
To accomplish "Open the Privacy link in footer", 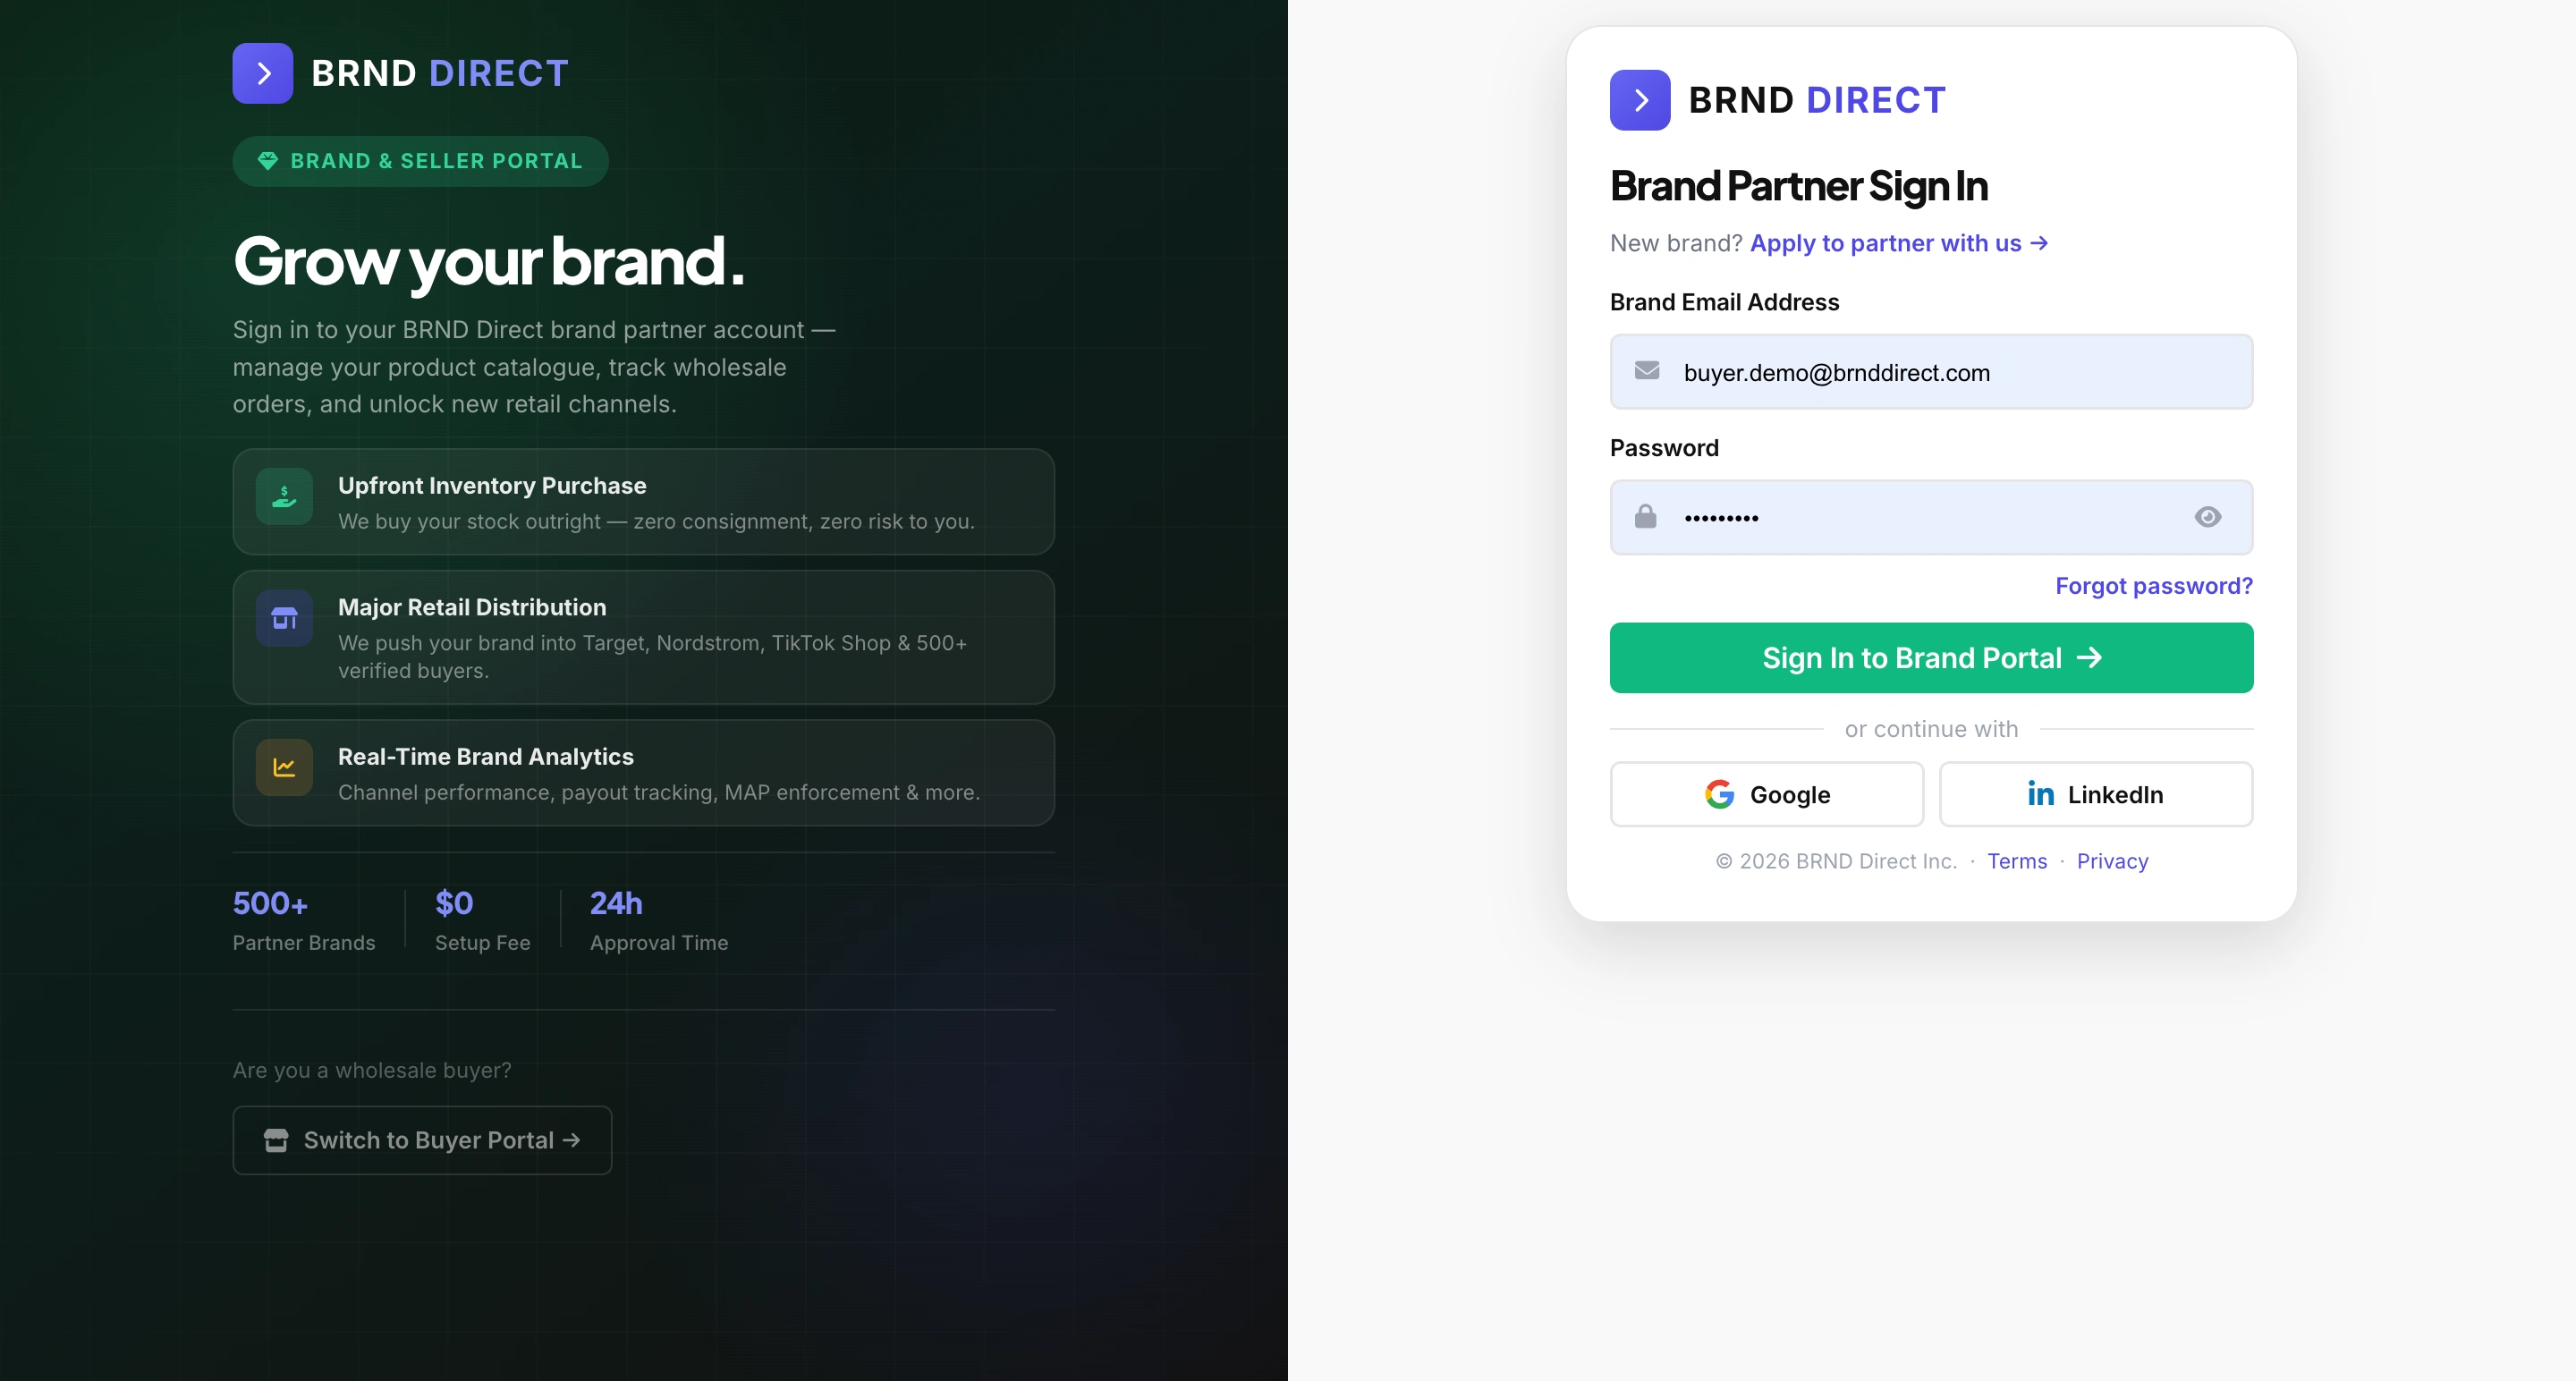I will (x=2112, y=861).
